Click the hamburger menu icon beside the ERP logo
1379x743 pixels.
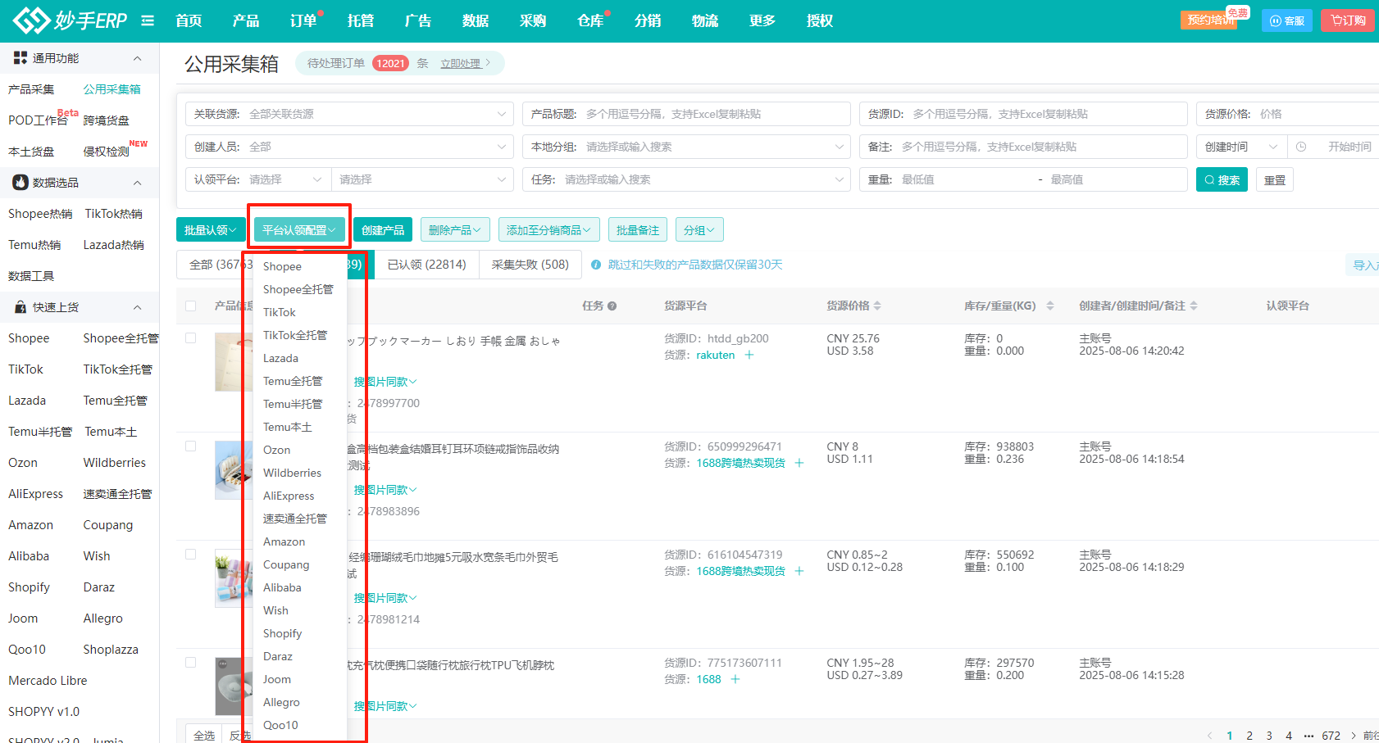148,20
